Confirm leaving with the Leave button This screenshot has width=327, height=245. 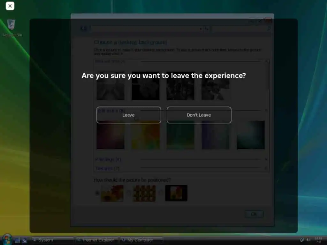coord(129,115)
